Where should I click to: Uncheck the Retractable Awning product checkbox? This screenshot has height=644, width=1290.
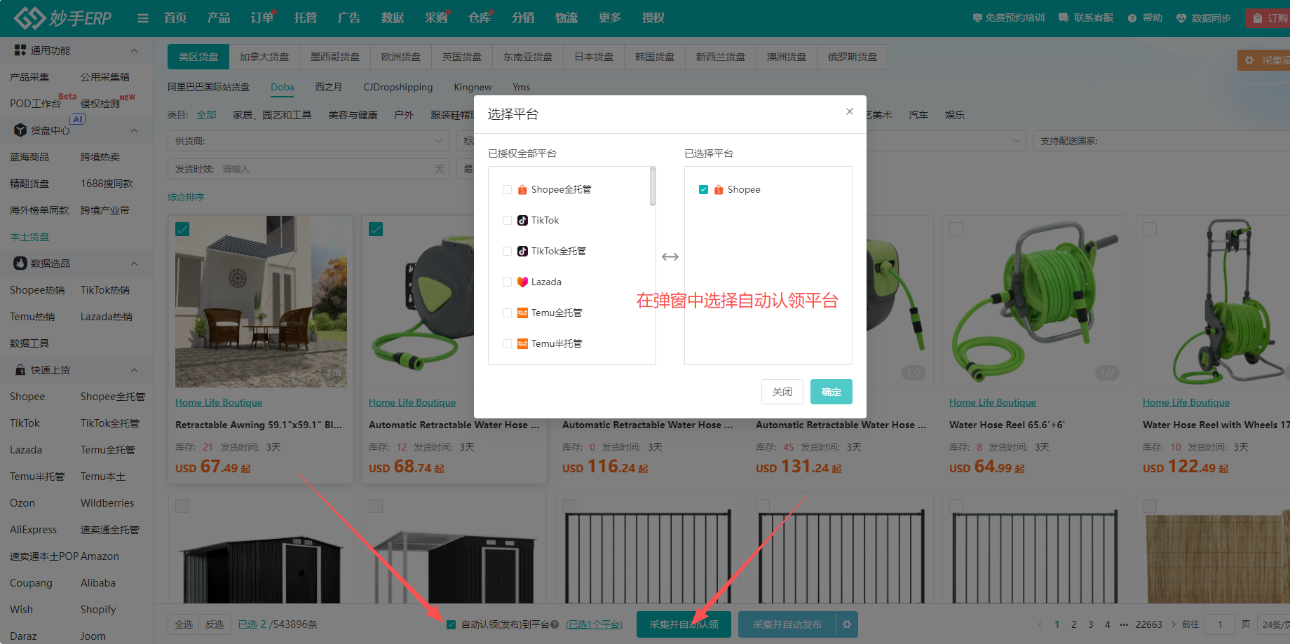[x=182, y=229]
